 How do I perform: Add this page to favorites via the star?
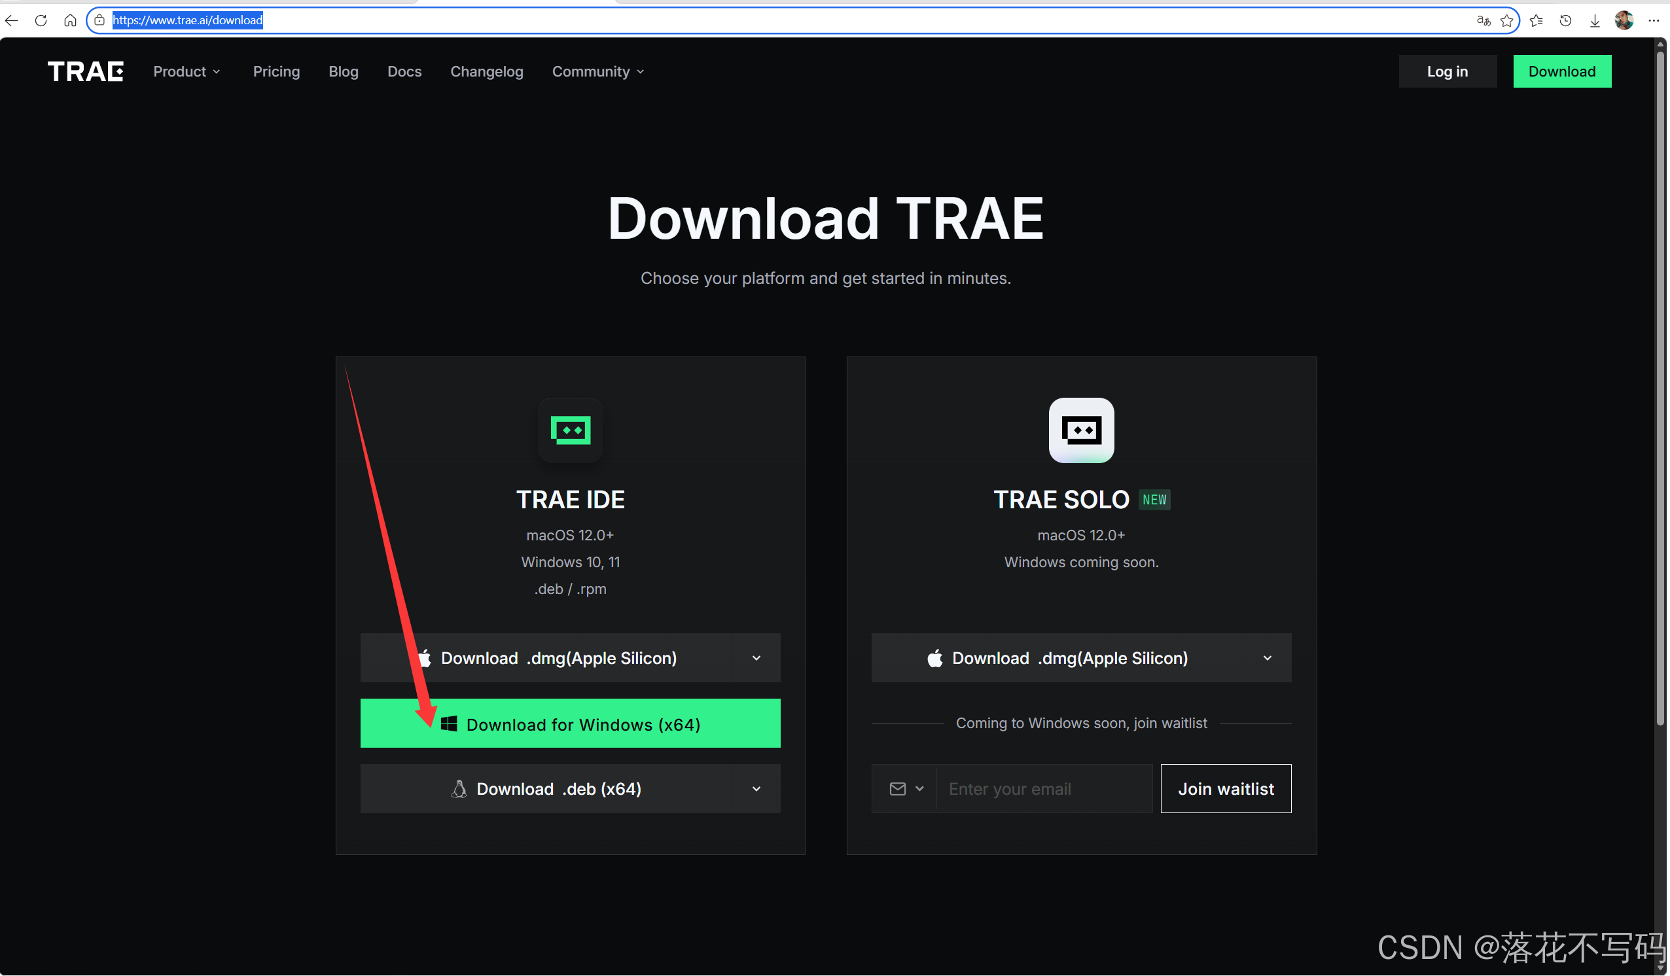coord(1507,20)
